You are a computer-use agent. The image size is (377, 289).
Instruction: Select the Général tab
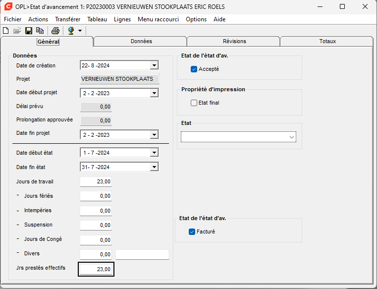pyautogui.click(x=48, y=42)
